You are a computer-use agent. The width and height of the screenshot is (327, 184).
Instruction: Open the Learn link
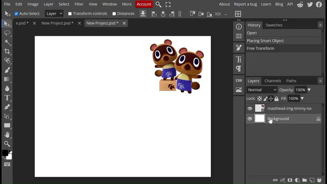pos(266,4)
